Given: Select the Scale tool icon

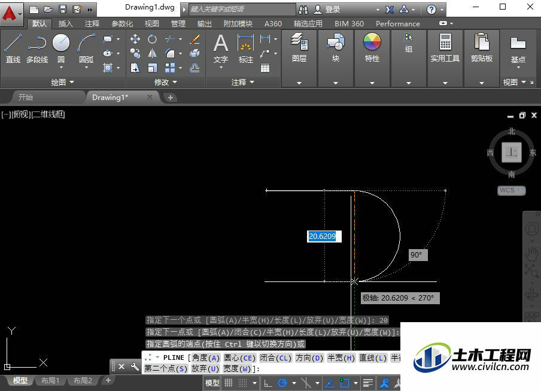Looking at the screenshot, I should click(152, 68).
